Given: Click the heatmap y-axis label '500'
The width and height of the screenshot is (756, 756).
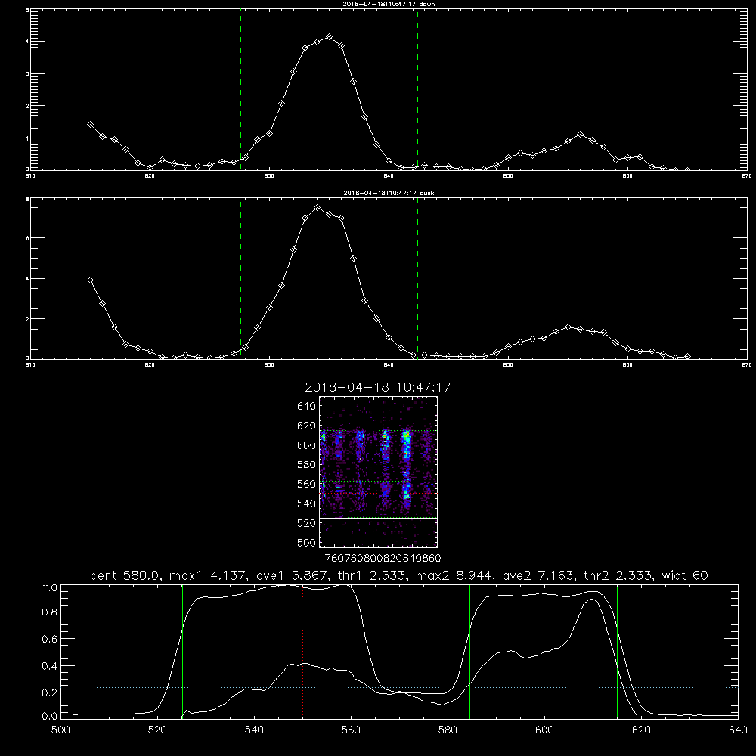Looking at the screenshot, I should tap(306, 542).
